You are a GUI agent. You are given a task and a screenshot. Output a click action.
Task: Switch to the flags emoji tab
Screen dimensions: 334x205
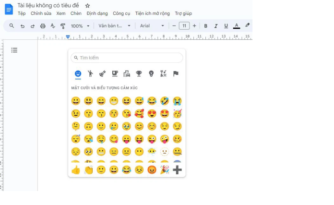click(176, 73)
